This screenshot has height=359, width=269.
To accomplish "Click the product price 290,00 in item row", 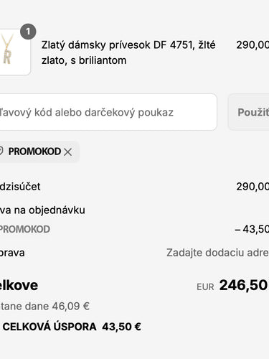I will (253, 45).
